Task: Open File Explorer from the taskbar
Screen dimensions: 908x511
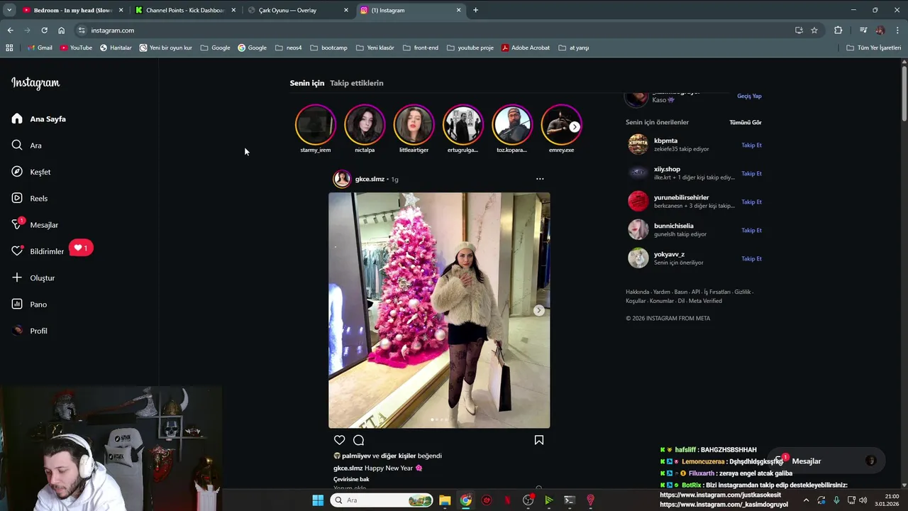Action: pyautogui.click(x=445, y=500)
